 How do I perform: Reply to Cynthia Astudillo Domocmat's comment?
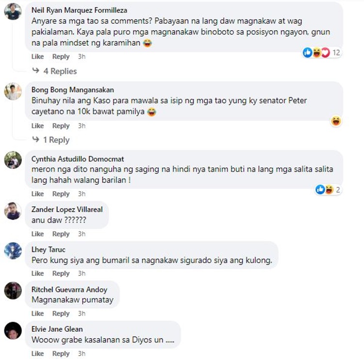pyautogui.click(x=61, y=194)
